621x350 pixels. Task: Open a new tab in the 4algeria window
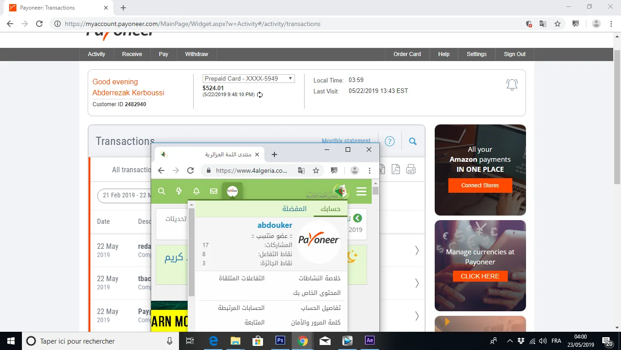pyautogui.click(x=274, y=154)
